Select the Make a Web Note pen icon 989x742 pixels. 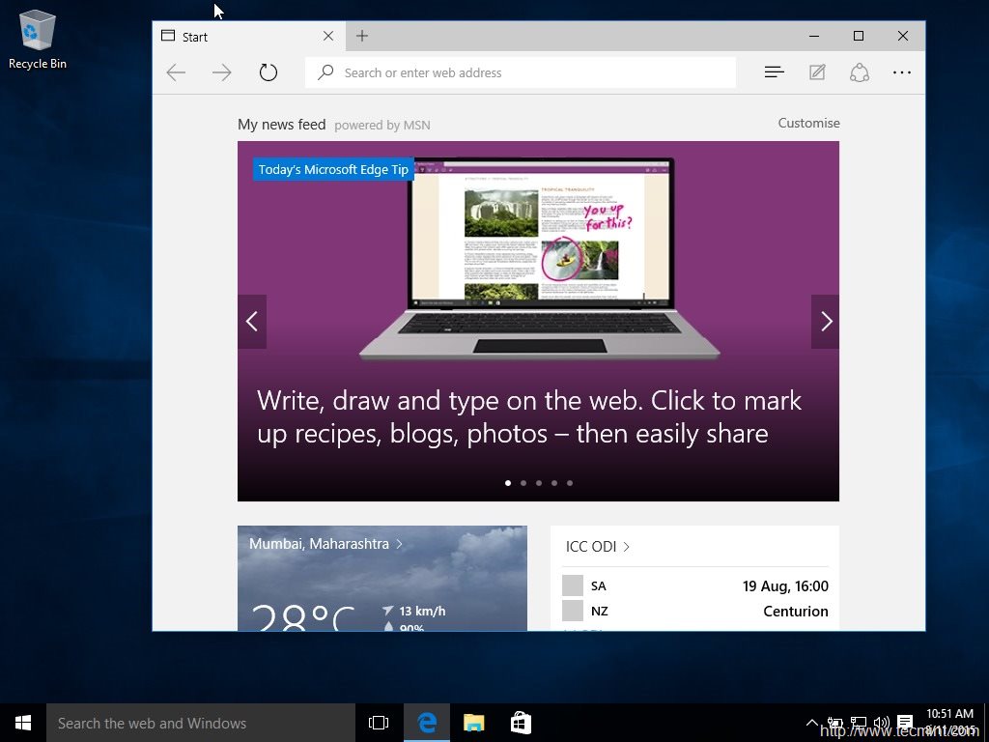click(817, 72)
